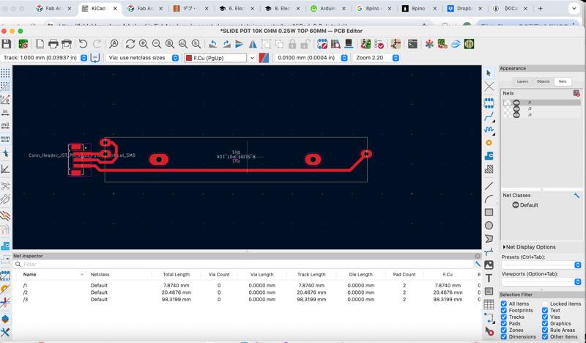This screenshot has height=343, width=586.
Task: Uncheck All items in Selection Filter
Action: coord(504,303)
